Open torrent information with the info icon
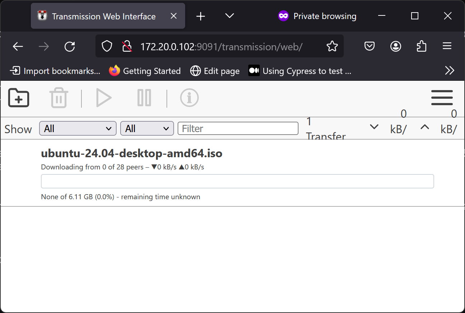The height and width of the screenshot is (313, 465). point(189,98)
